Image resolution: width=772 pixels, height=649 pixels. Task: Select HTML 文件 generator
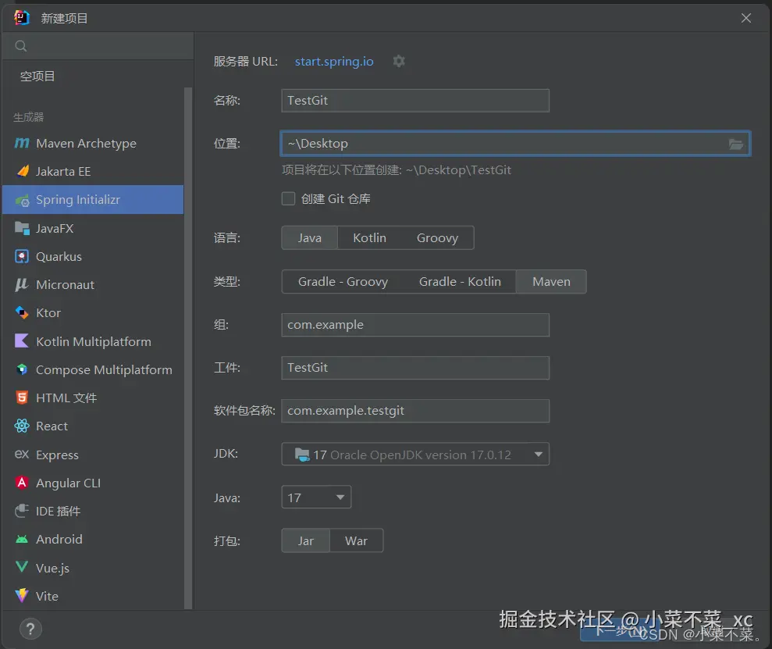tap(93, 398)
